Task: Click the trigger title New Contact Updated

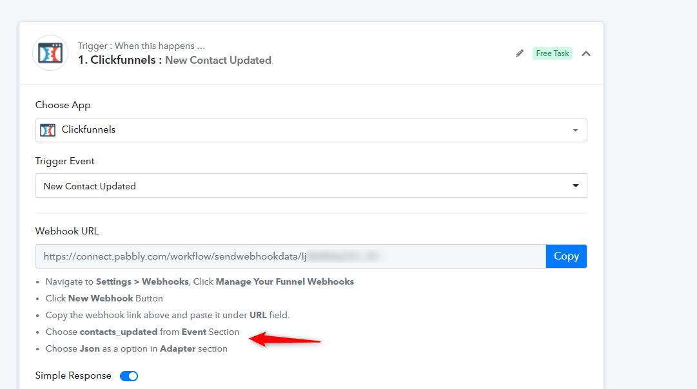Action: pos(218,61)
